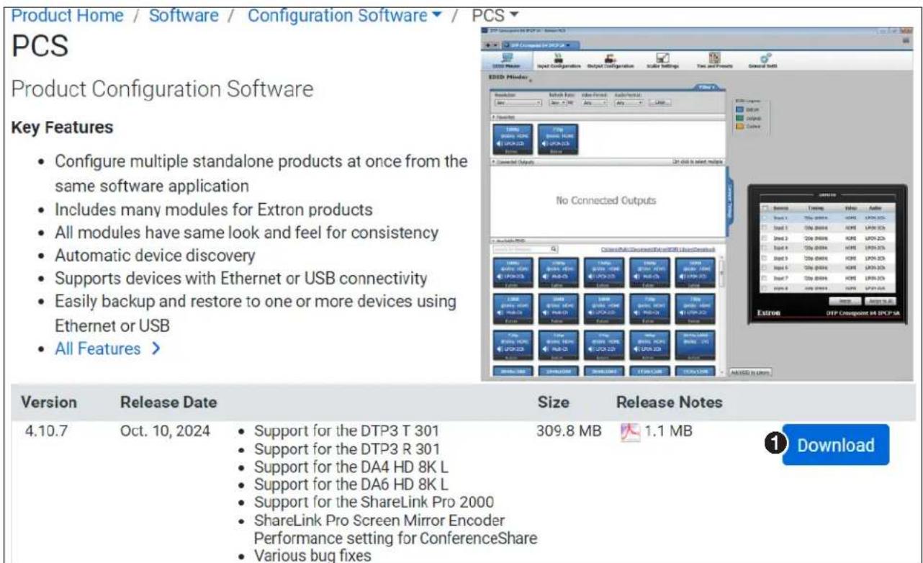Click the Release Notes column header
The image size is (923, 563).
(x=670, y=403)
